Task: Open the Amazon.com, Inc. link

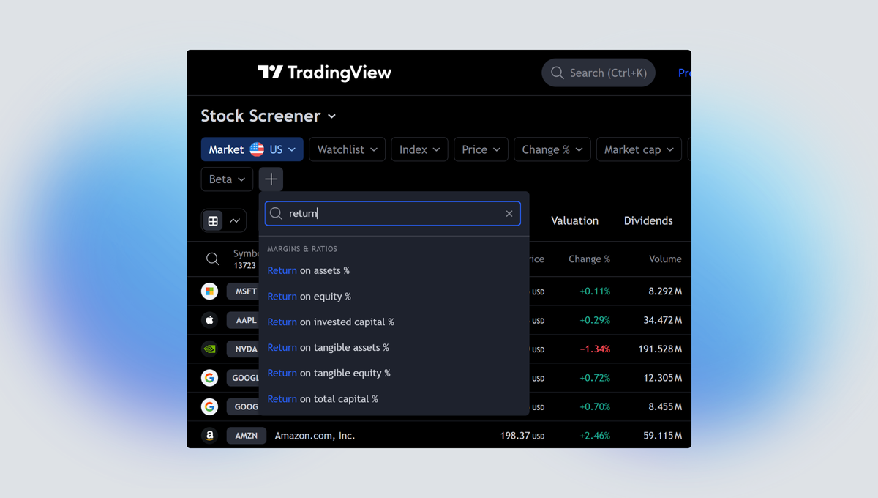Action: (315, 435)
